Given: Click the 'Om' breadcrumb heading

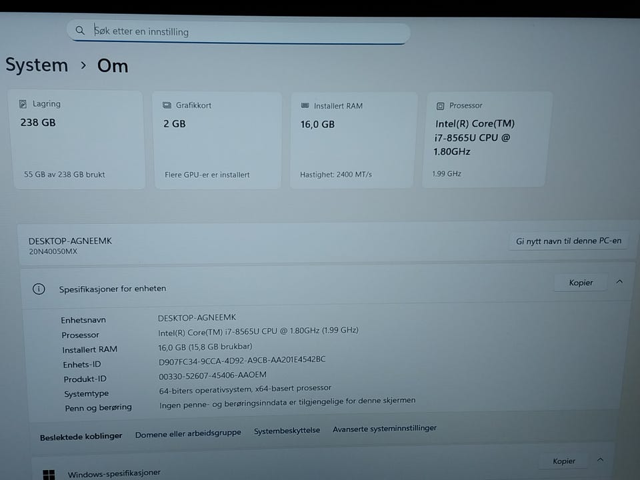Looking at the screenshot, I should tap(113, 66).
